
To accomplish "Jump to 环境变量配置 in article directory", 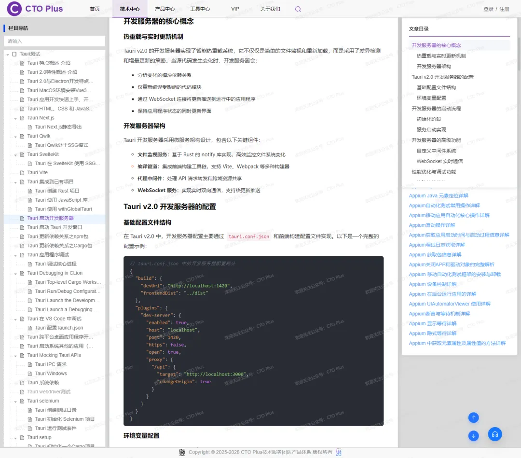I will click(431, 98).
